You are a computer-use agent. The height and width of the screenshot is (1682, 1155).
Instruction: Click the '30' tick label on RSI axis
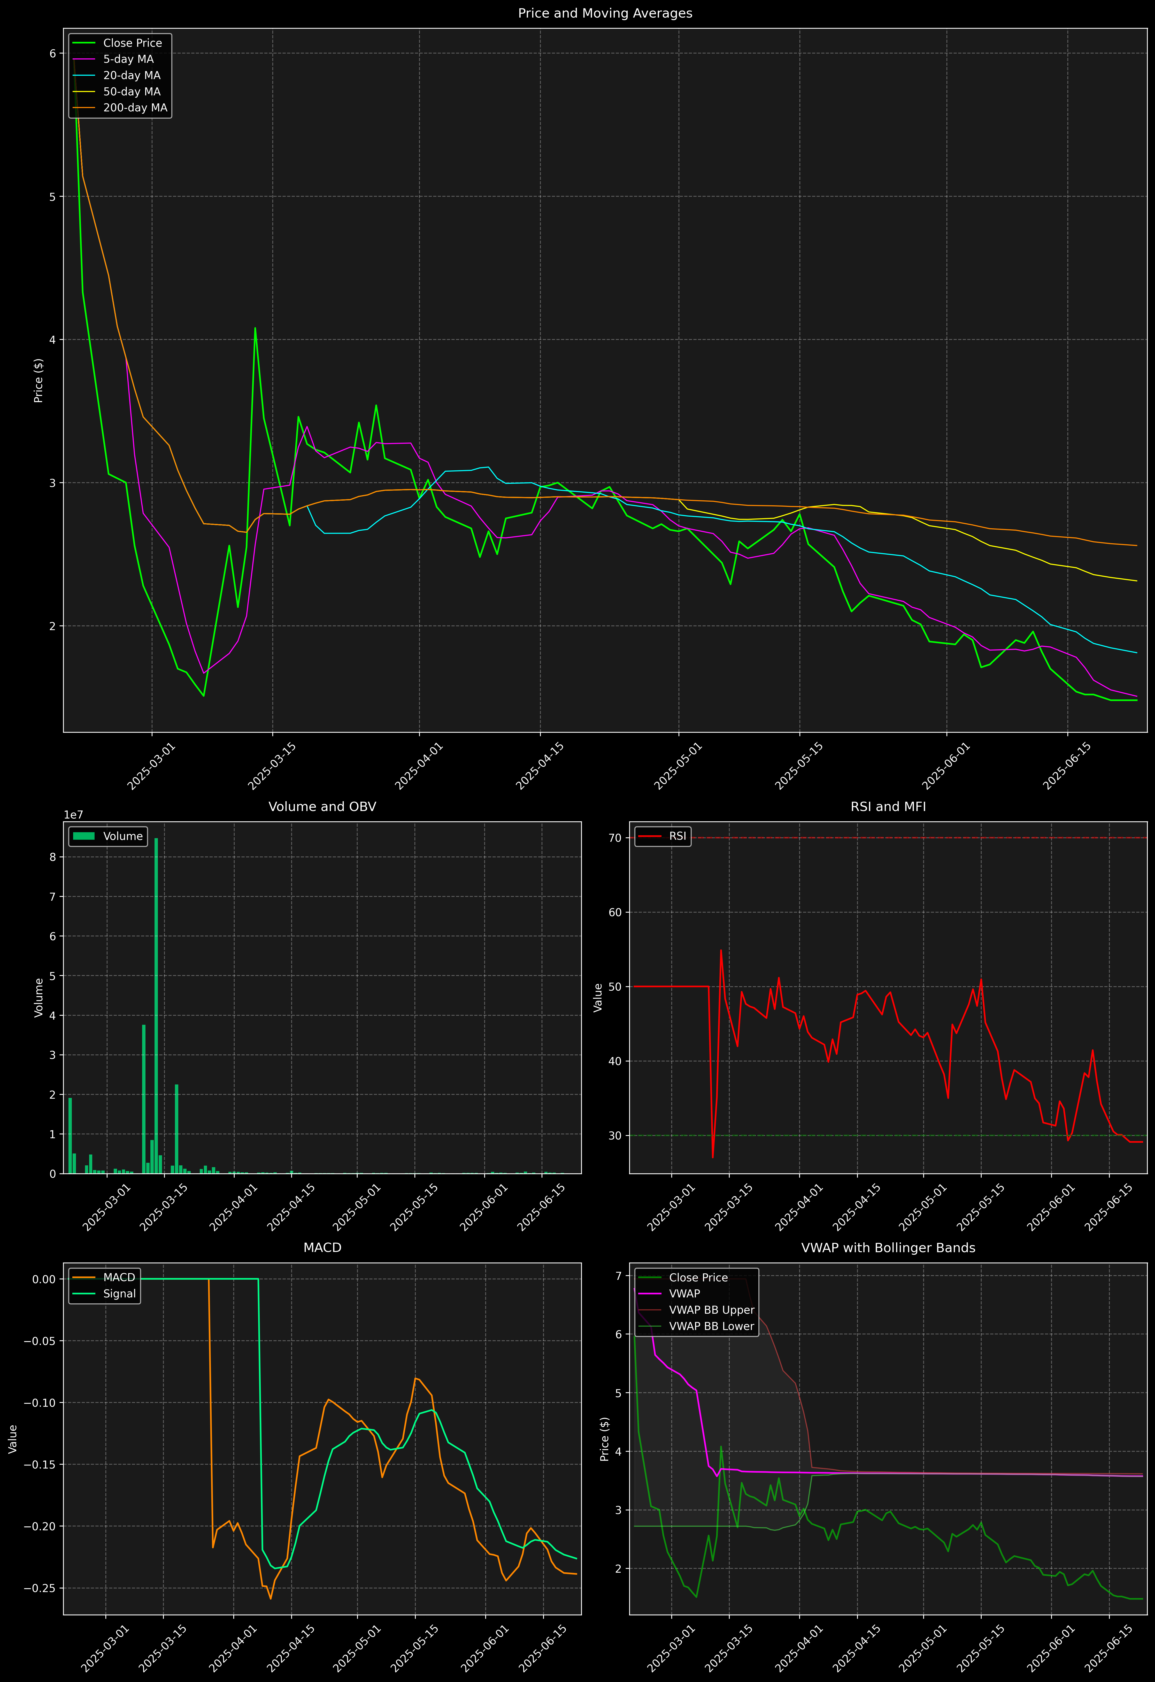[x=615, y=1136]
